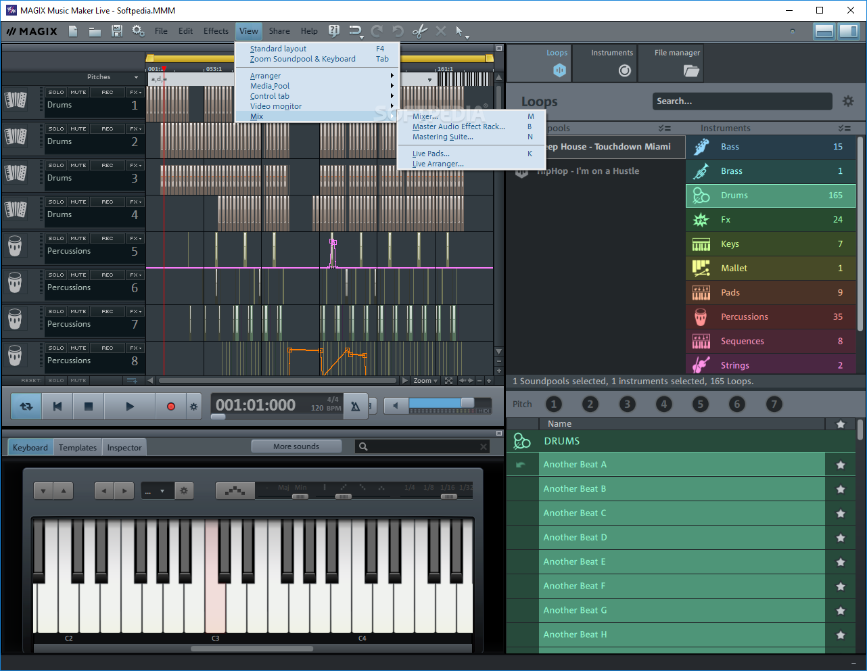Screen dimensions: 867x671
Task: Expand Media Pool submenu
Action: (x=317, y=86)
